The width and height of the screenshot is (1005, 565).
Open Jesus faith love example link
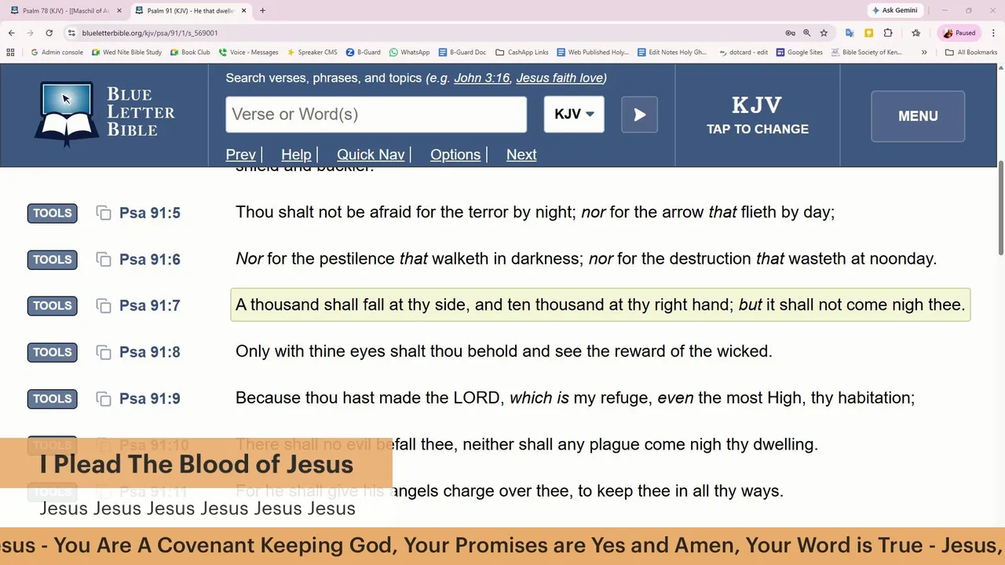(x=559, y=78)
